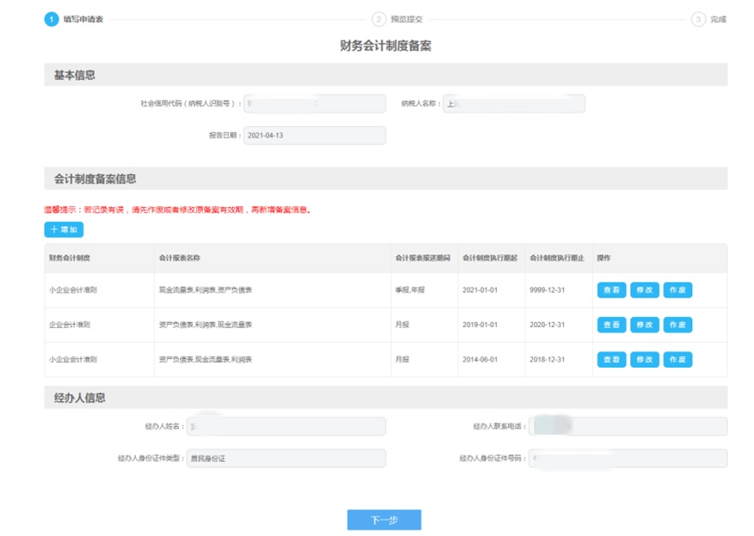
Task: View the 2021-01-01 小企业会计准则 record
Action: tap(611, 290)
